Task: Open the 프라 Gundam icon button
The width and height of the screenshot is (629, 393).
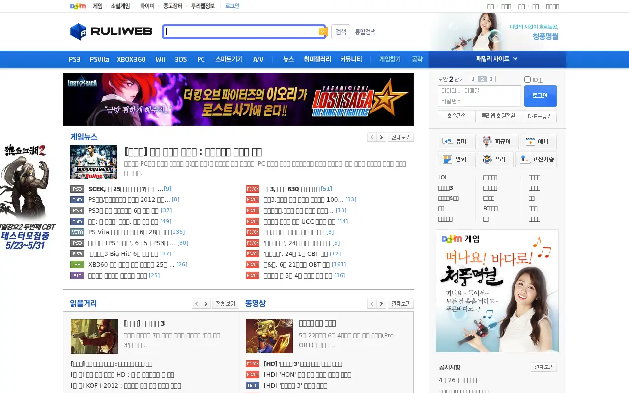Action: pyautogui.click(x=495, y=159)
